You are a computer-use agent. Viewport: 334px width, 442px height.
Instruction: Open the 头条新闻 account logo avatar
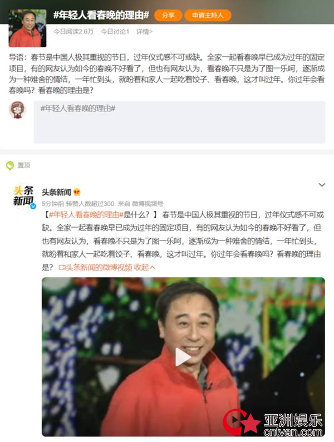(24, 197)
